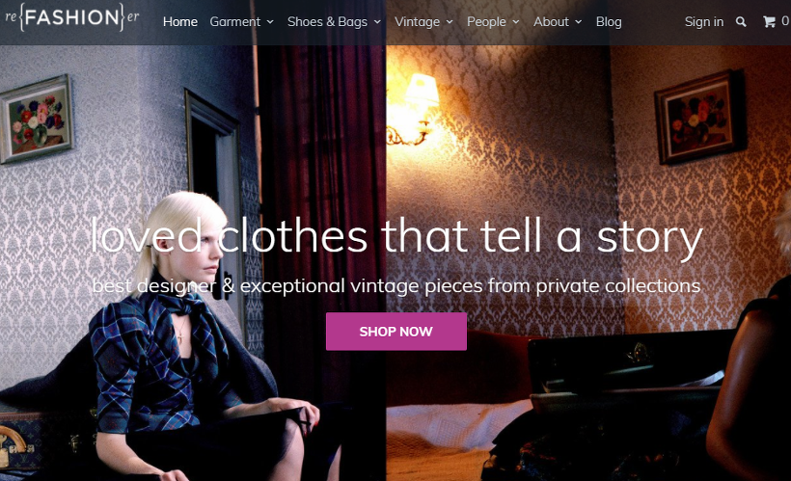Expand the Vintage dropdown chevron
Viewport: 791px width, 481px height.
pos(450,22)
